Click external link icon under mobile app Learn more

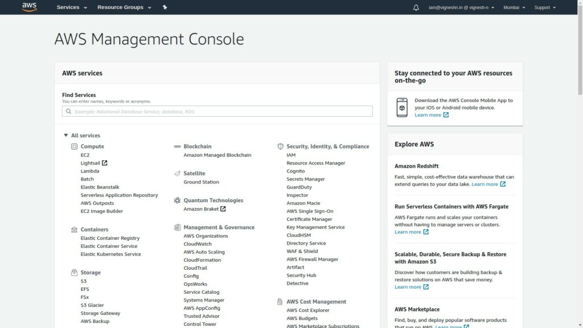tap(446, 115)
